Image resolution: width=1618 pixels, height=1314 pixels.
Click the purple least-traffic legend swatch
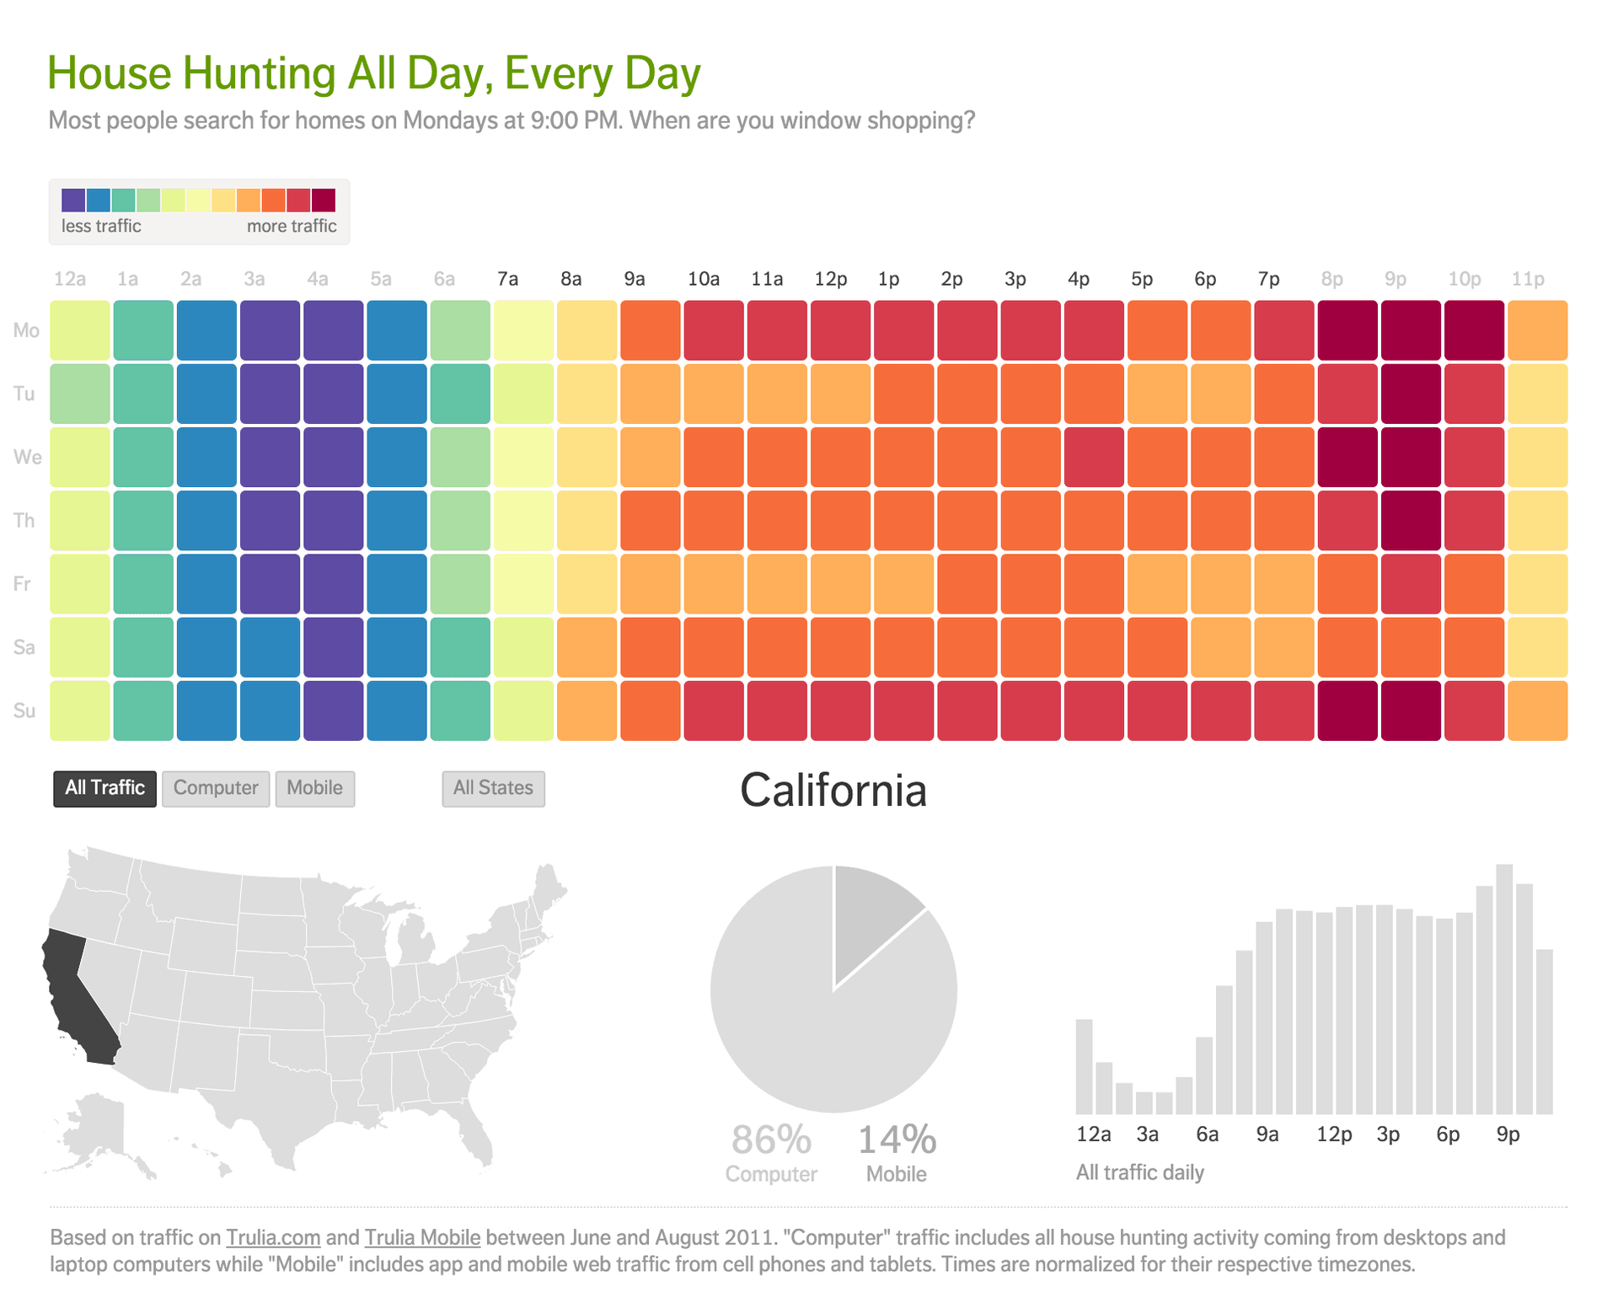(73, 200)
